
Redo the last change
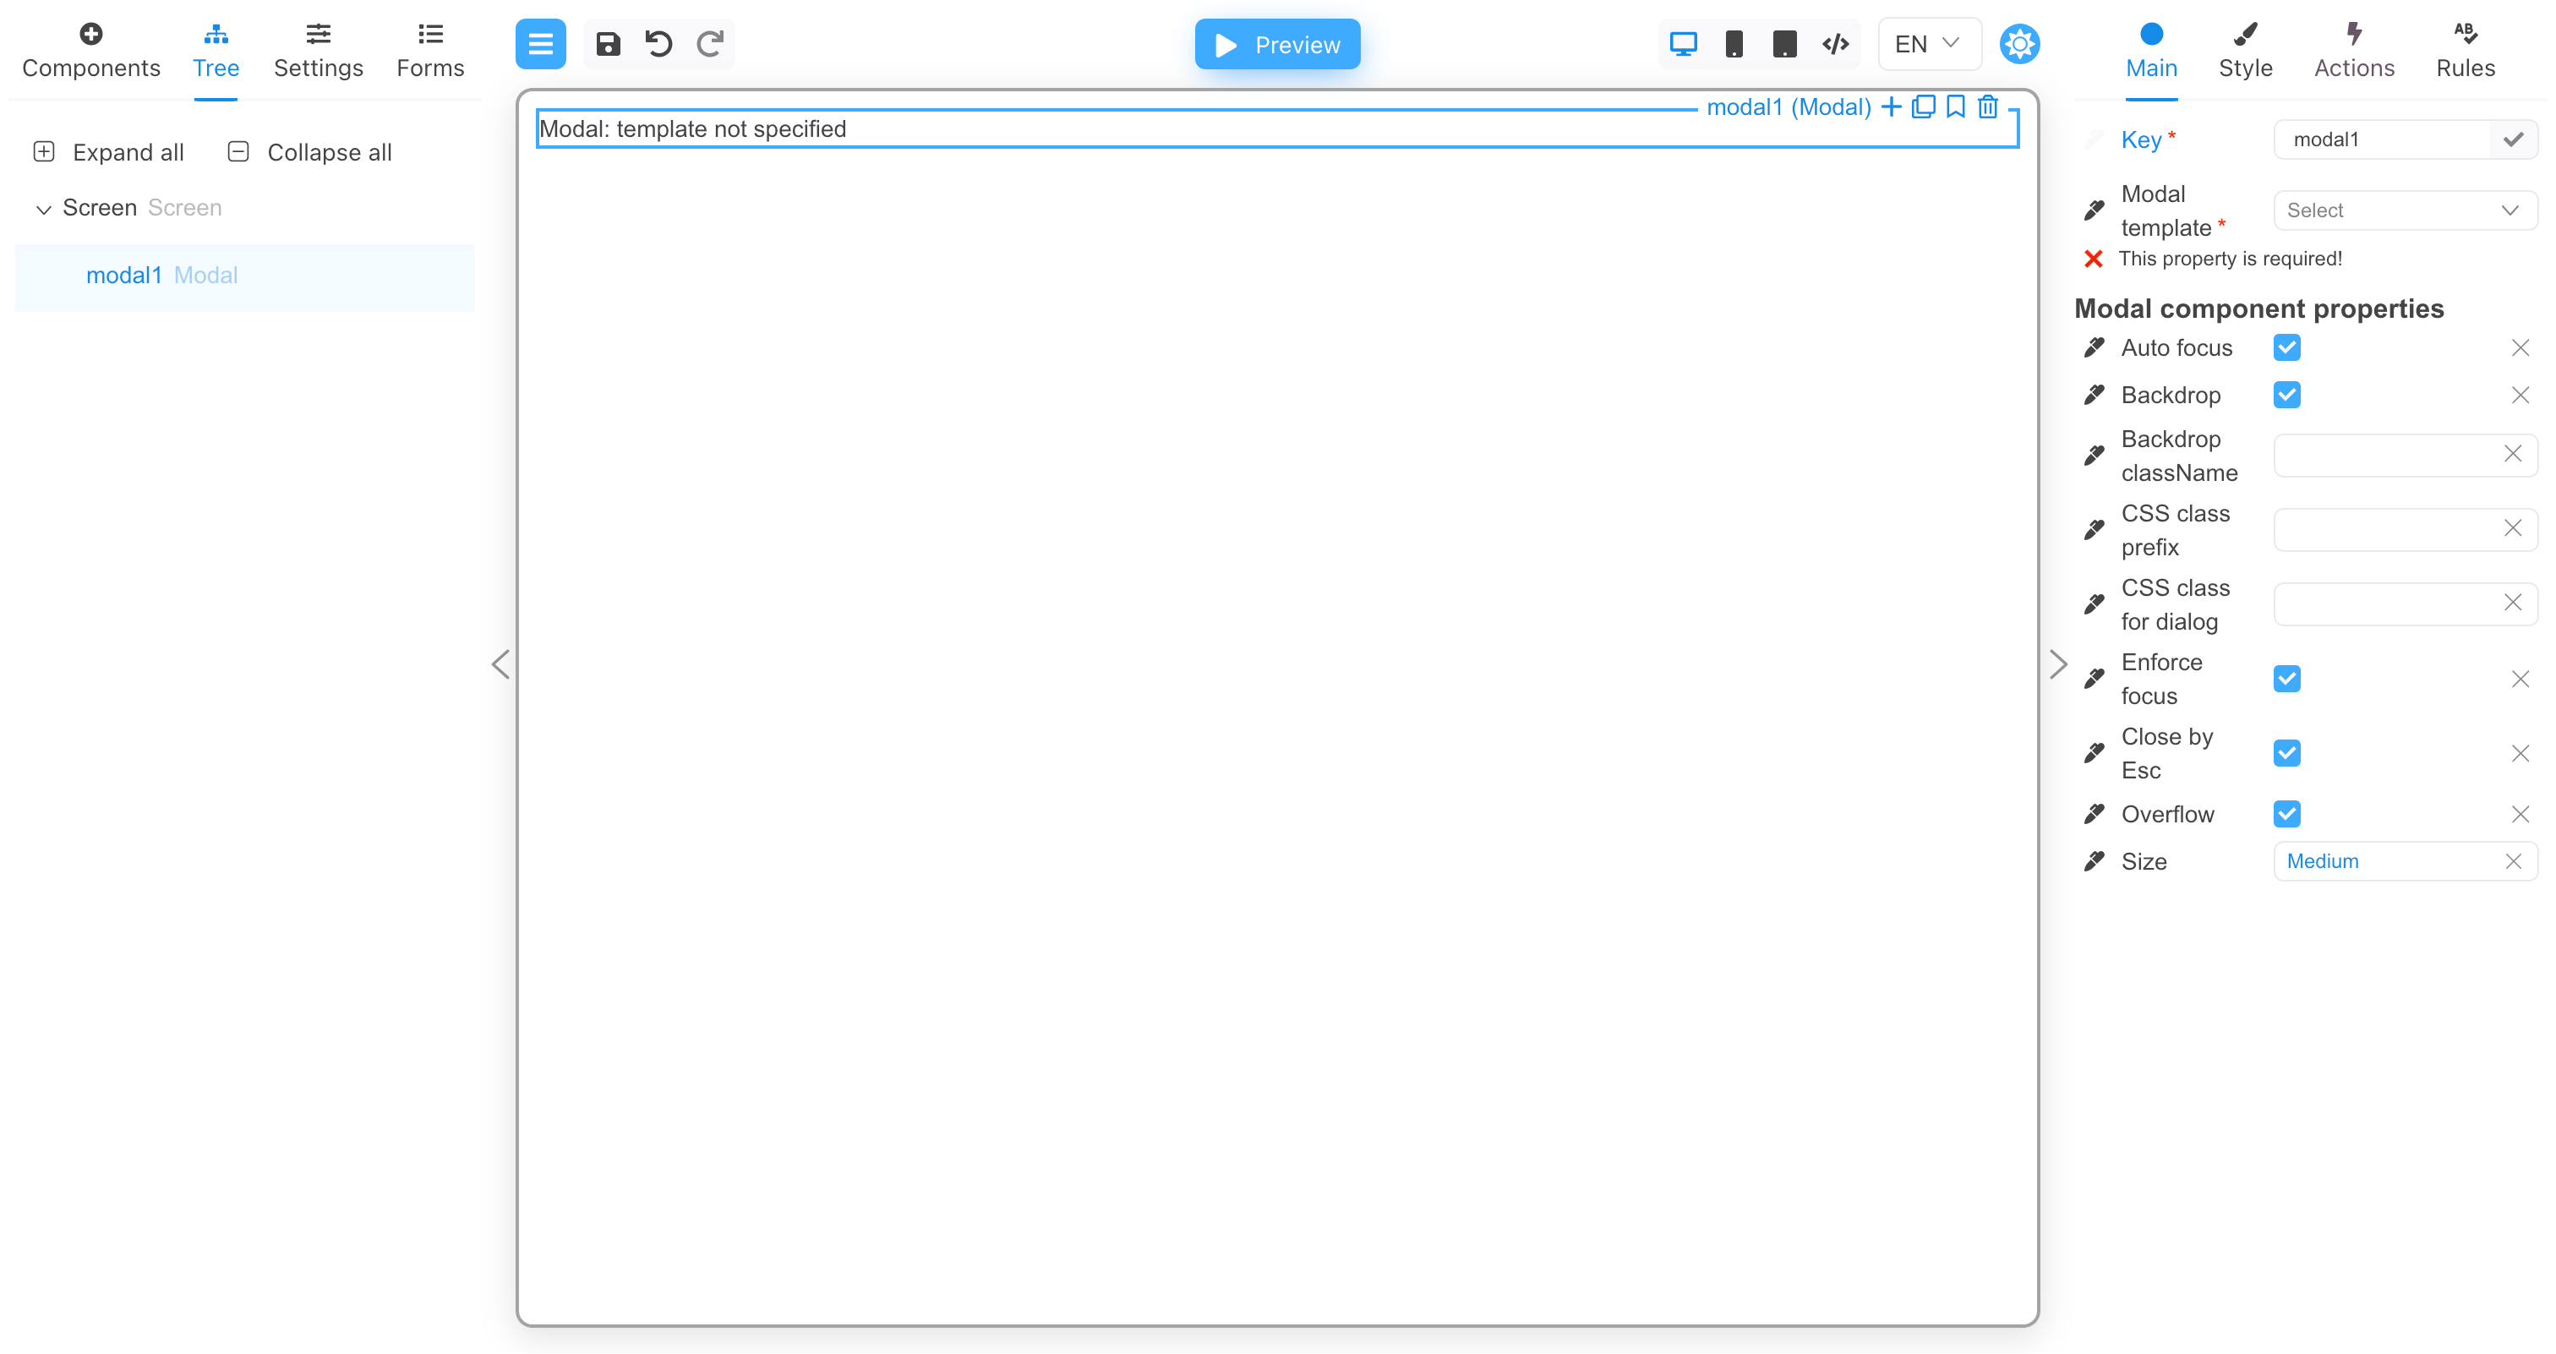709,44
